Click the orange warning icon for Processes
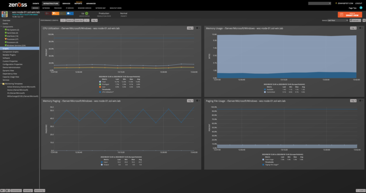The width and height of the screenshot is (366, 193). [x=5, y=39]
